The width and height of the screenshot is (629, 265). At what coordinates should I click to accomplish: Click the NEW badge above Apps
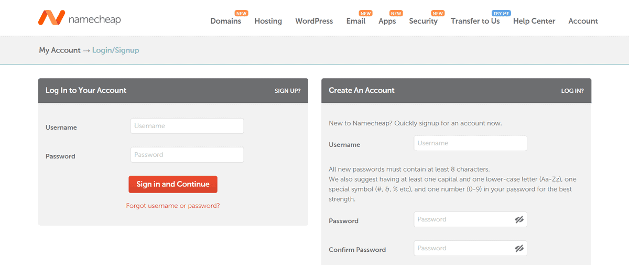point(396,13)
